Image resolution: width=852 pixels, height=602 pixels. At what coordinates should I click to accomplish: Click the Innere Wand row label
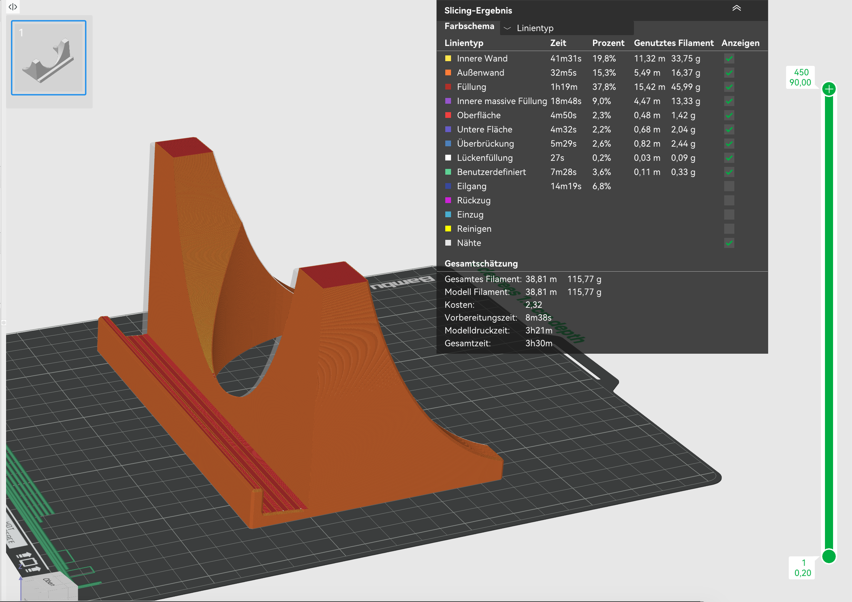pyautogui.click(x=482, y=58)
